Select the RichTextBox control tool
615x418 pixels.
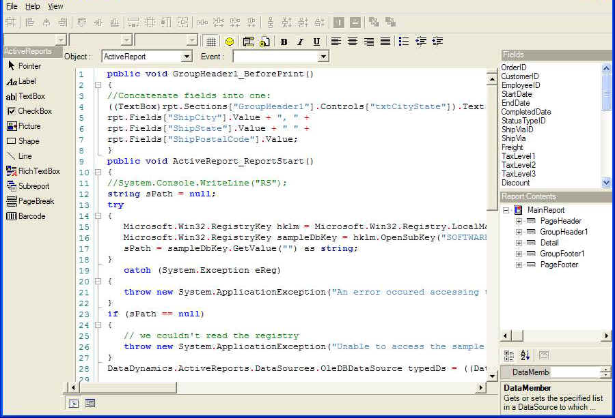33,171
